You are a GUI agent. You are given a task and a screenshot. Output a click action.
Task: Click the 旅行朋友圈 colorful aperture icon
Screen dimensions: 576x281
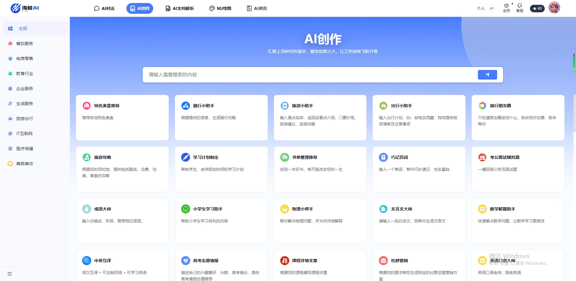[x=482, y=106]
